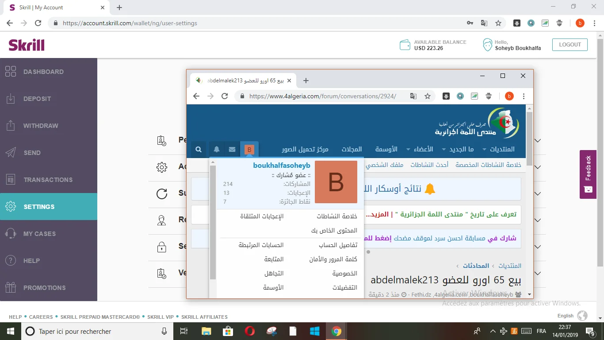604x340 pixels.
Task: Bookmark forum page with star icon
Action: [428, 96]
